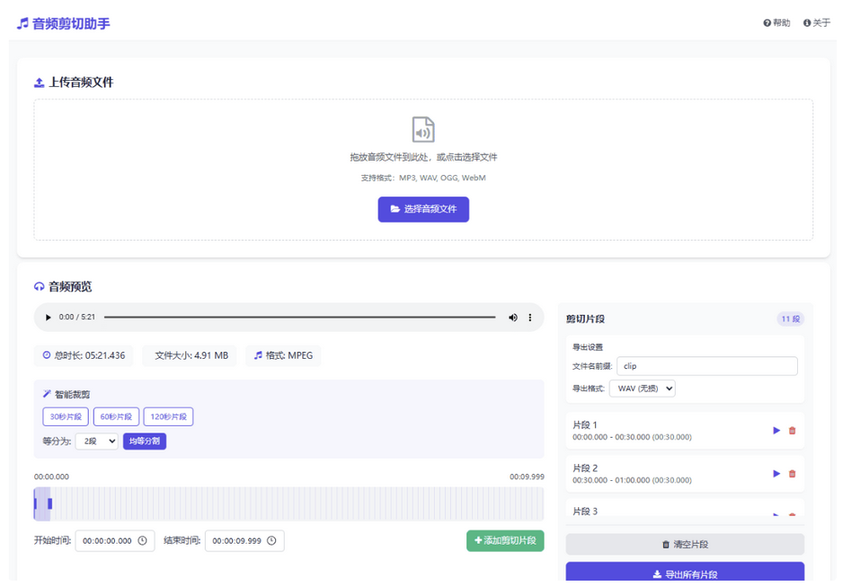Open the 等分为 segment count dropdown

click(96, 442)
